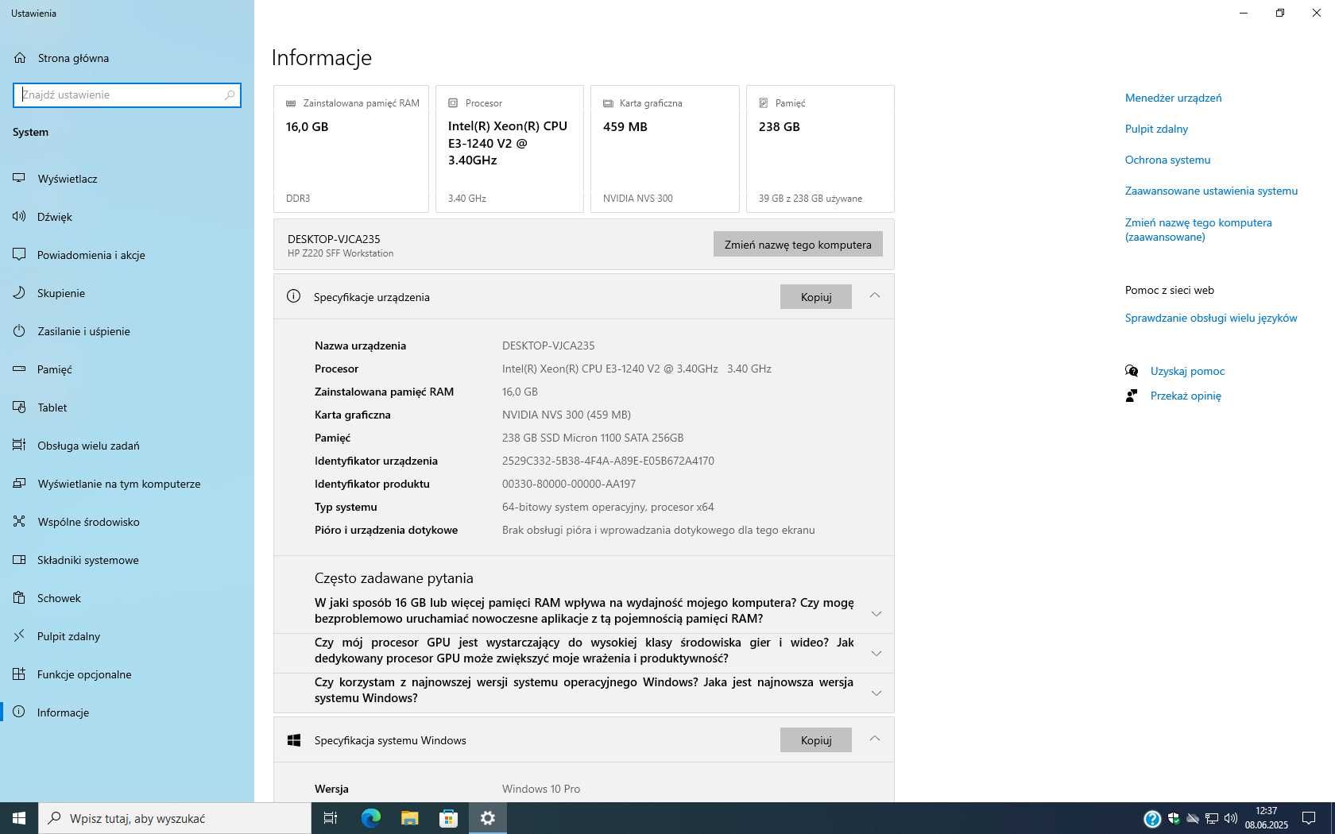Click the blue help tray icon
1335x834 pixels.
pyautogui.click(x=1152, y=819)
